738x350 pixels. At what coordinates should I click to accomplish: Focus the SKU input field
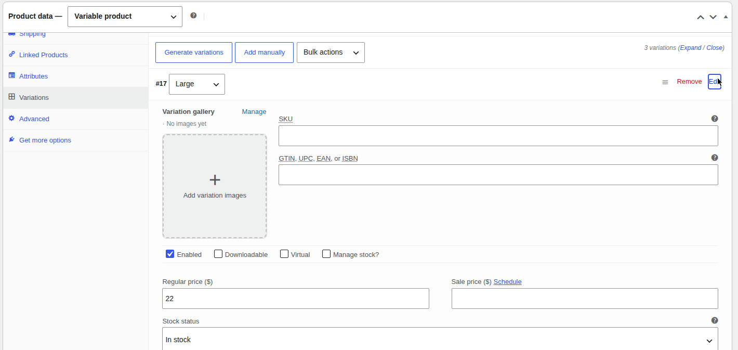[498, 136]
